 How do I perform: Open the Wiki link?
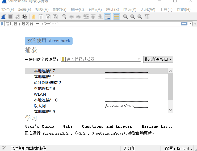[x=68, y=126]
